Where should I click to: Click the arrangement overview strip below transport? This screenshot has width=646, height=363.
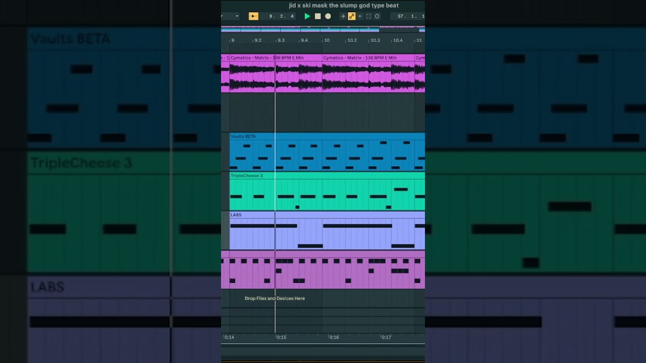323,29
